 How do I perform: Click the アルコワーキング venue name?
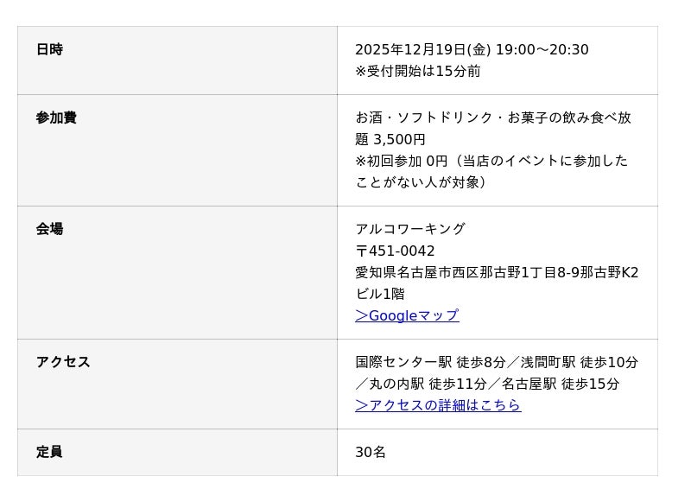click(x=410, y=229)
